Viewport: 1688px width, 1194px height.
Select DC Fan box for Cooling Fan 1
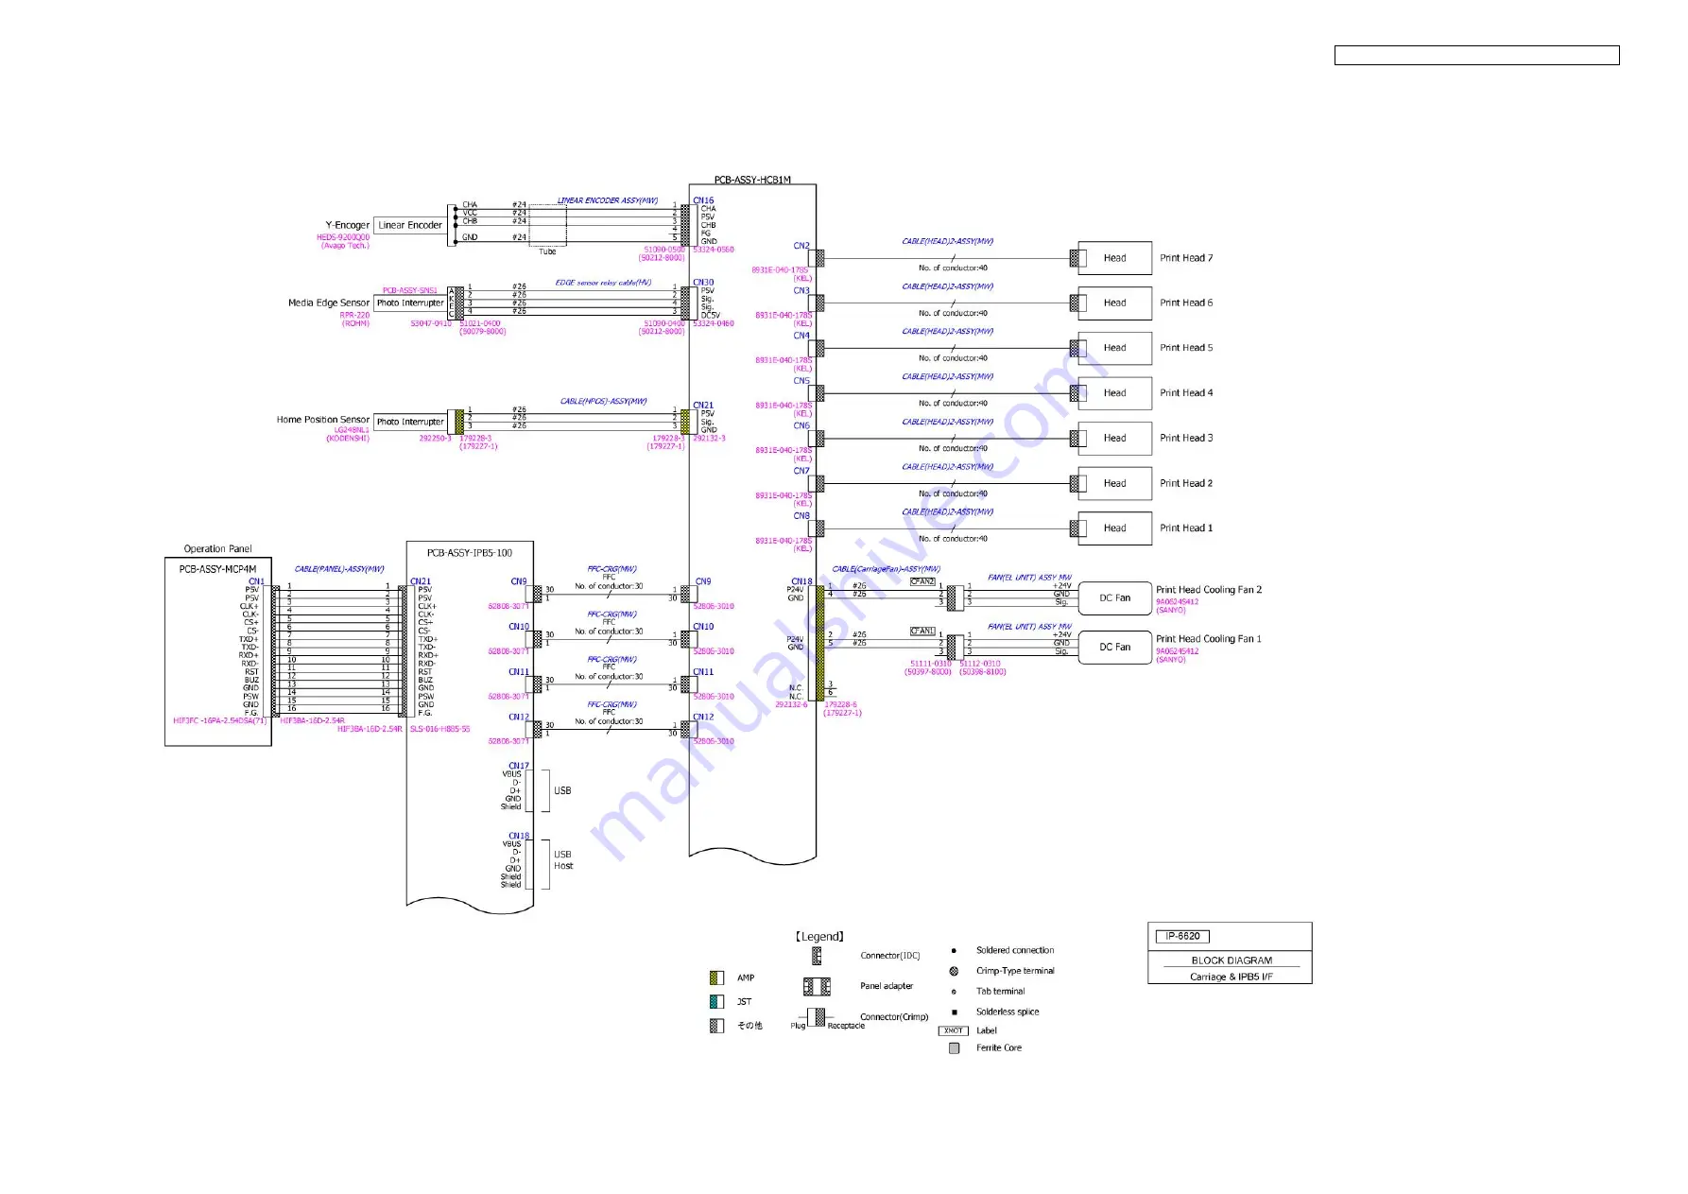[1115, 648]
